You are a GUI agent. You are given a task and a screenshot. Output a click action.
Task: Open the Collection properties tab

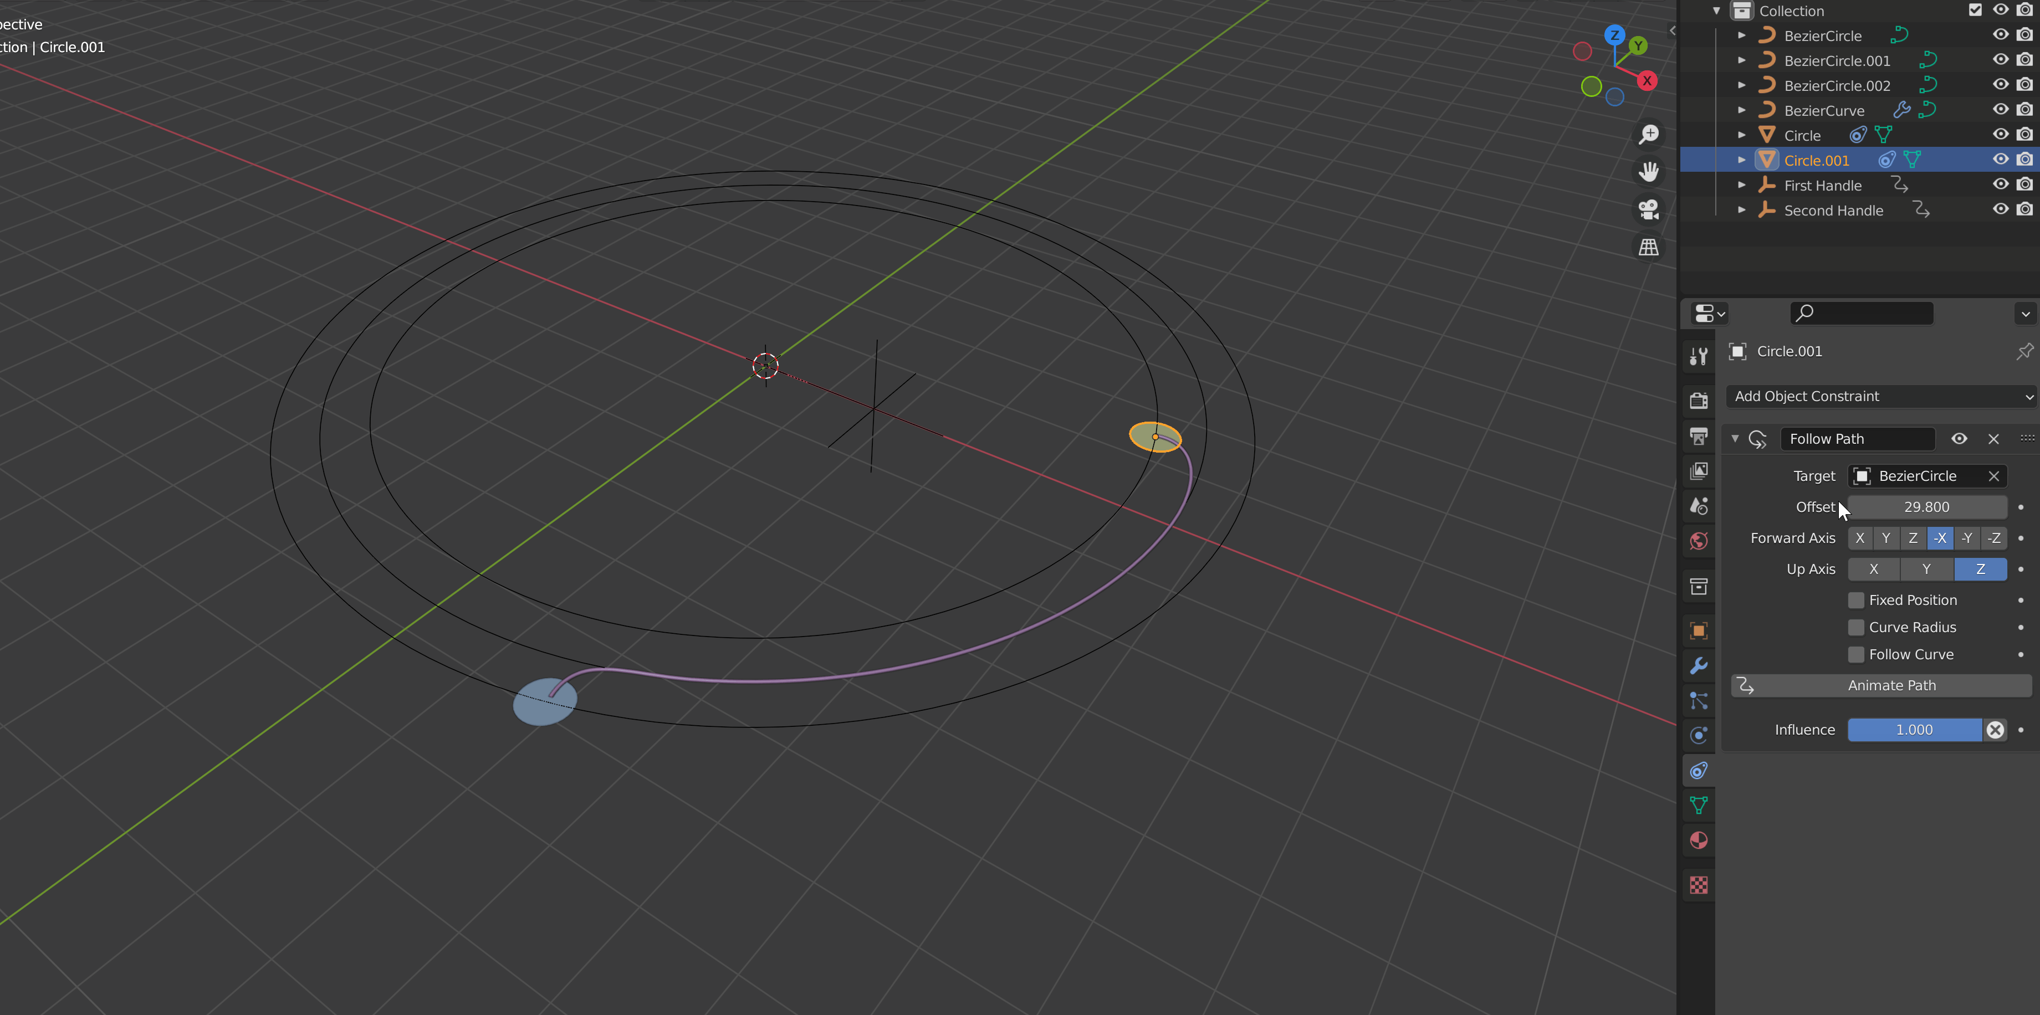tap(1699, 587)
